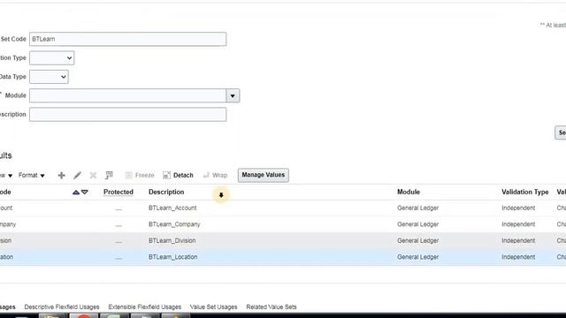The width and height of the screenshot is (566, 318).
Task: Click the add new row plus icon
Action: (x=61, y=175)
